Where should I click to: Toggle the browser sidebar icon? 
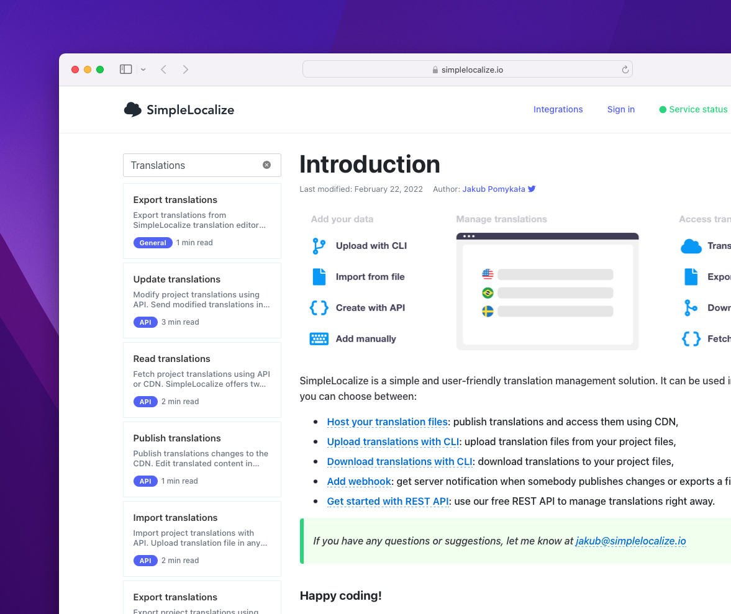tap(126, 70)
